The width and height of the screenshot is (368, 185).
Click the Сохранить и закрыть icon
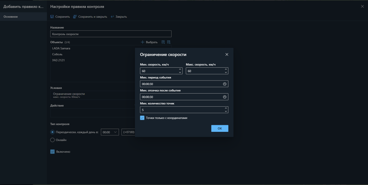[75, 17]
